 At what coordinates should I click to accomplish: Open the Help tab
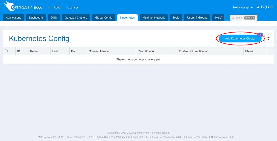coord(218,18)
